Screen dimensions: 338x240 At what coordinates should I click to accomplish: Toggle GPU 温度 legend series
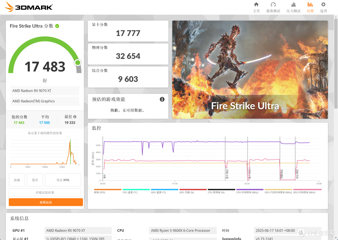165,191
